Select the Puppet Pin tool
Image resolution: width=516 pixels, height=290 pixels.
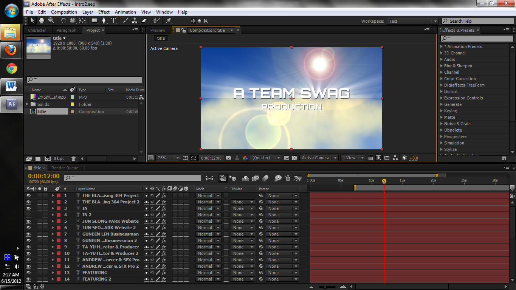click(x=169, y=21)
